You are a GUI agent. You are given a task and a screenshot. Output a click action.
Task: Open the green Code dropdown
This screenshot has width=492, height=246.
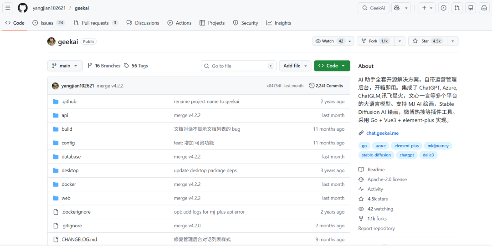click(332, 66)
